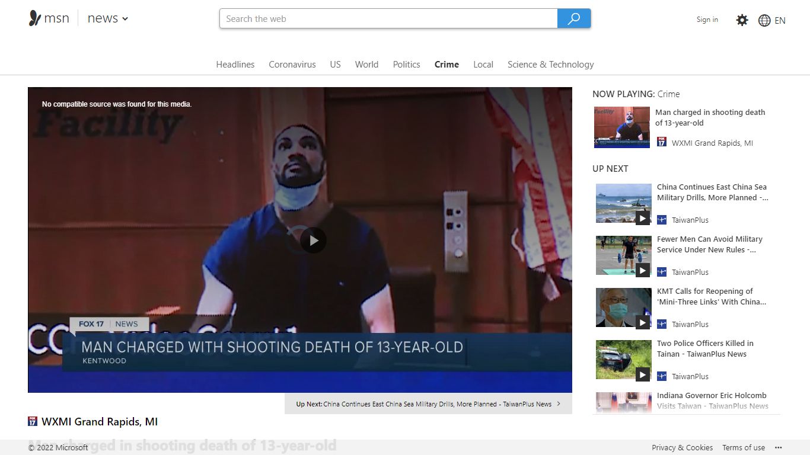Go to the Coronavirus tab

292,65
